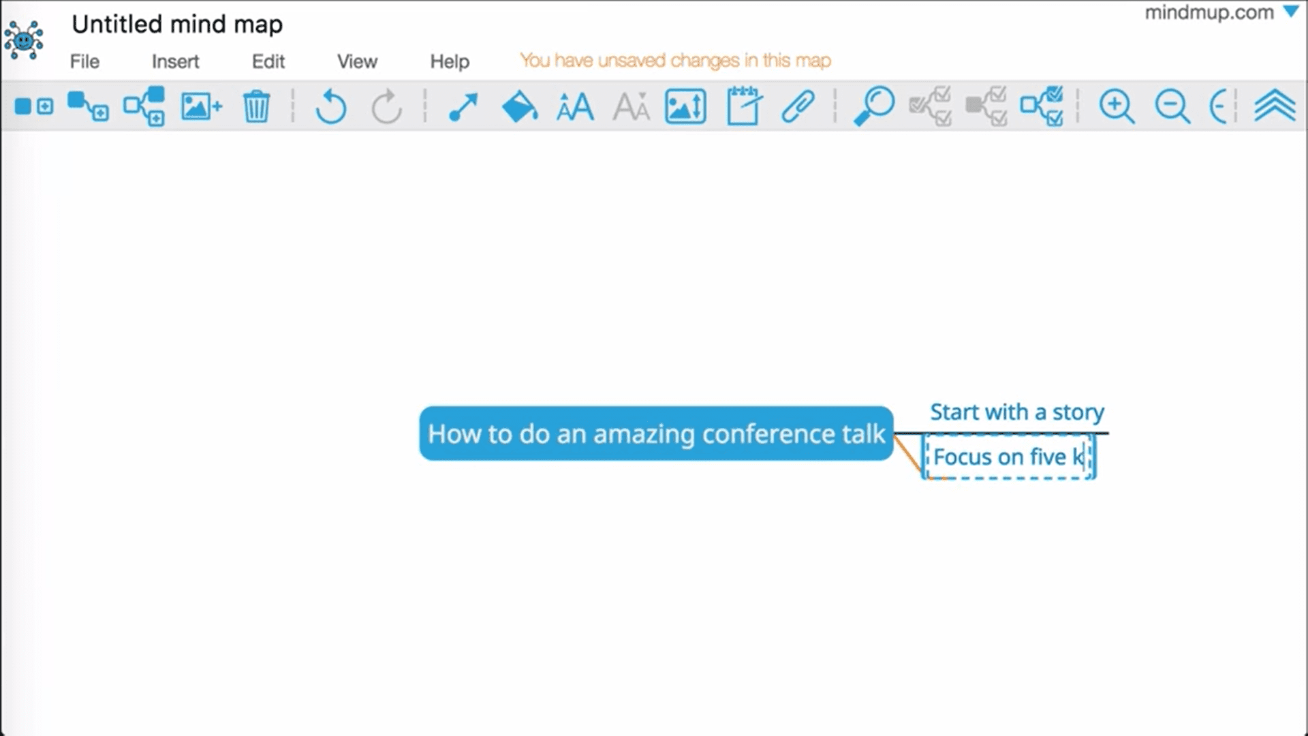Open the image size and position tool
This screenshot has height=736, width=1308.
(x=685, y=107)
